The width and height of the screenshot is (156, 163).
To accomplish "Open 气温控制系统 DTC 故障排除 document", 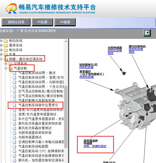I will coord(41,151).
